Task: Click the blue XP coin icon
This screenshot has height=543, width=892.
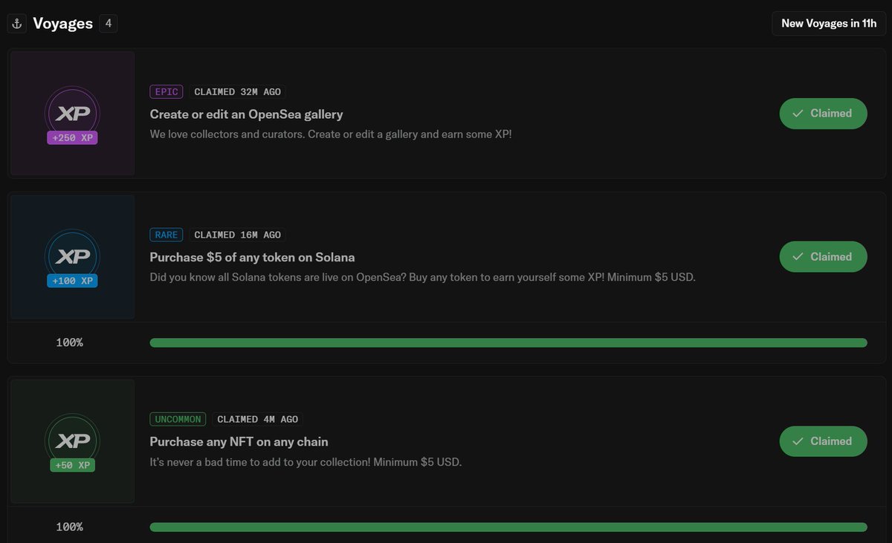Action: [72, 256]
